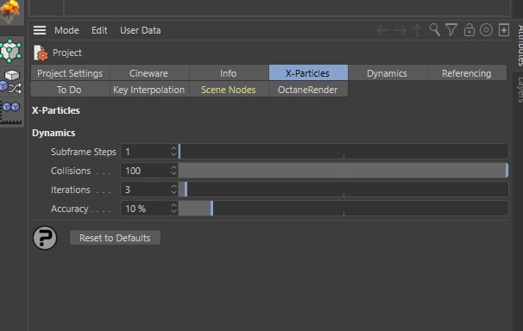Click the Dynamics section heading
Image resolution: width=523 pixels, height=331 pixels.
(54, 133)
